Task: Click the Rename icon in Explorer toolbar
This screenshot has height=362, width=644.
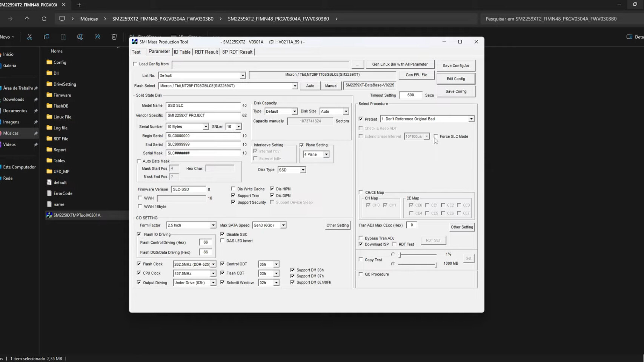Action: click(x=80, y=37)
